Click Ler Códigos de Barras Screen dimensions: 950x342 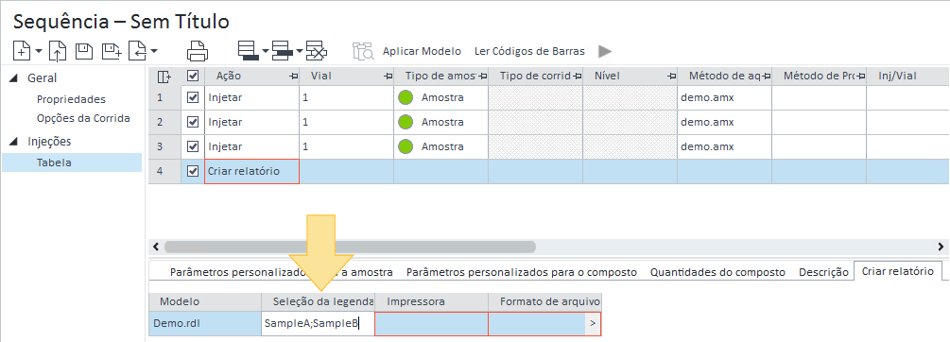coord(529,51)
